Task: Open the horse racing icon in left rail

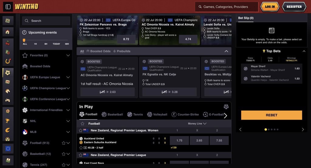Action: click(8, 91)
